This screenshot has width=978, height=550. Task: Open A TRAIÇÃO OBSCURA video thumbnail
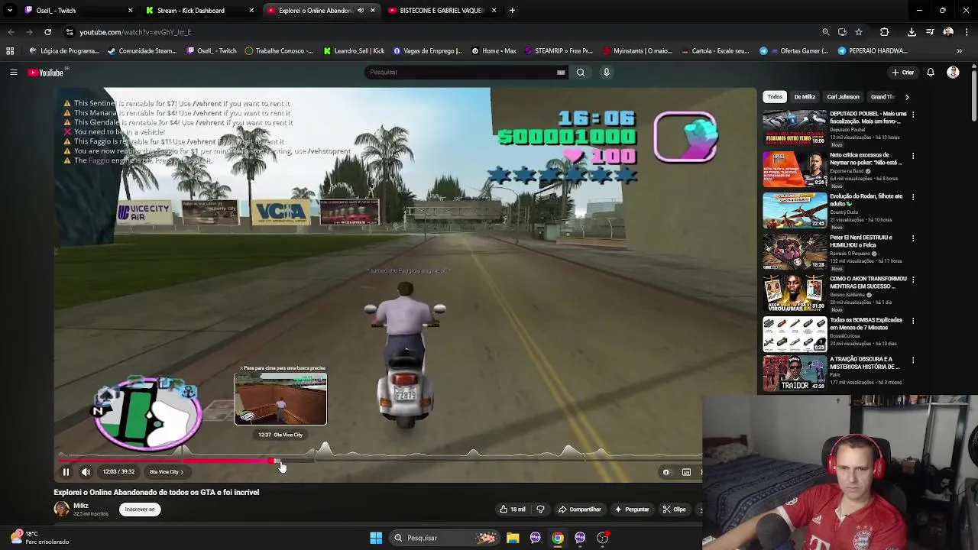click(x=795, y=374)
